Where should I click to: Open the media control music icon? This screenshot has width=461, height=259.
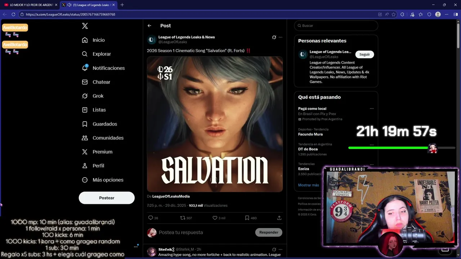412,14
